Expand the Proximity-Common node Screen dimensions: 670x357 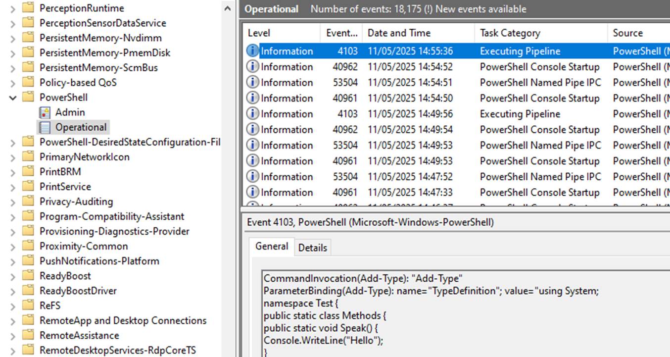[13, 247]
